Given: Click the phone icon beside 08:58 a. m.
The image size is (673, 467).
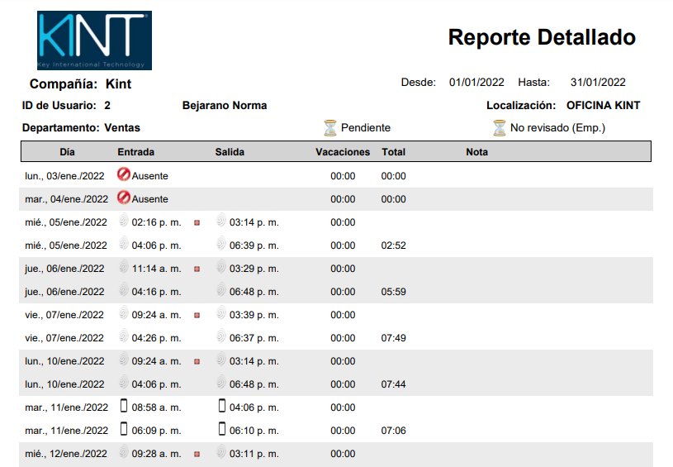Looking at the screenshot, I should (124, 407).
